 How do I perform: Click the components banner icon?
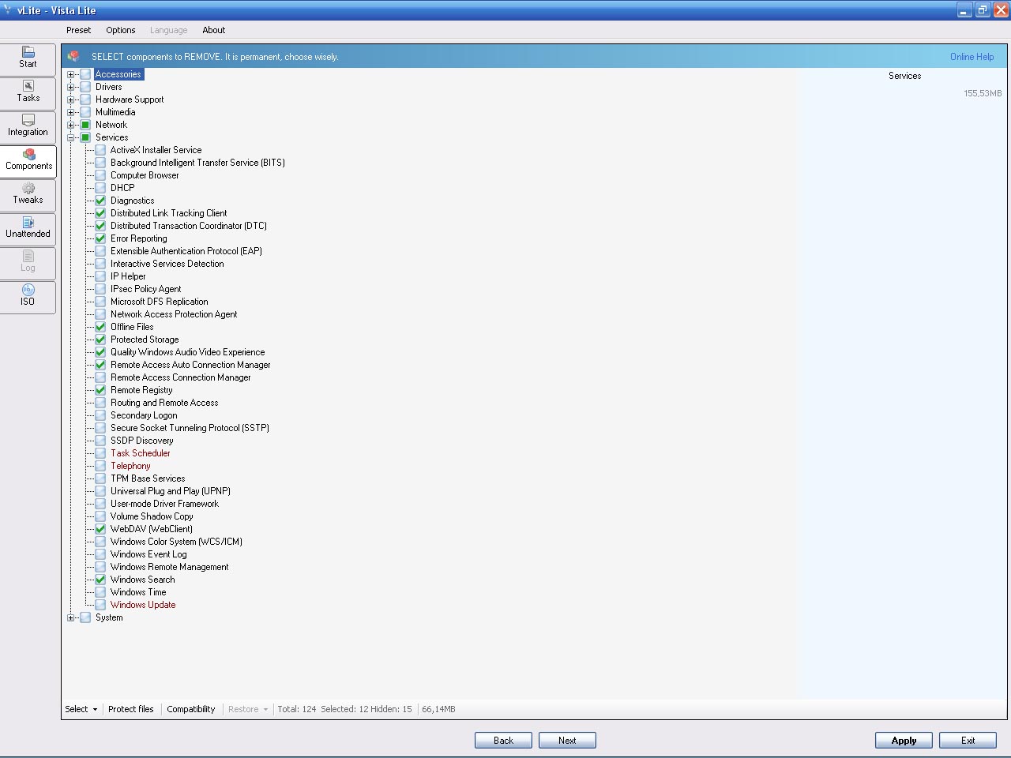pyautogui.click(x=73, y=56)
